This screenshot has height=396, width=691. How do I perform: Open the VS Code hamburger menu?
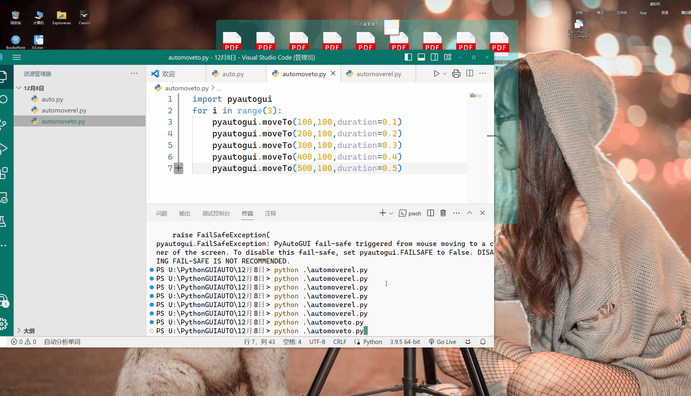[17, 57]
